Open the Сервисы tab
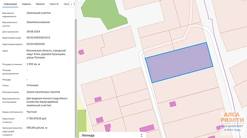 point(26,4)
